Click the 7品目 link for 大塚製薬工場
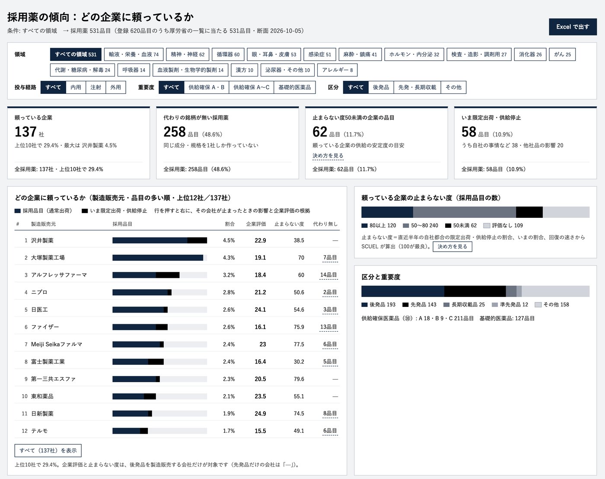 330,258
